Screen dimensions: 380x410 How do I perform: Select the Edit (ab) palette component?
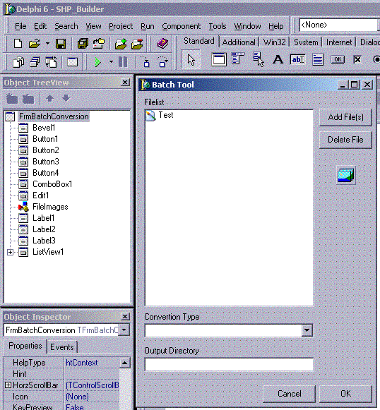tap(297, 59)
